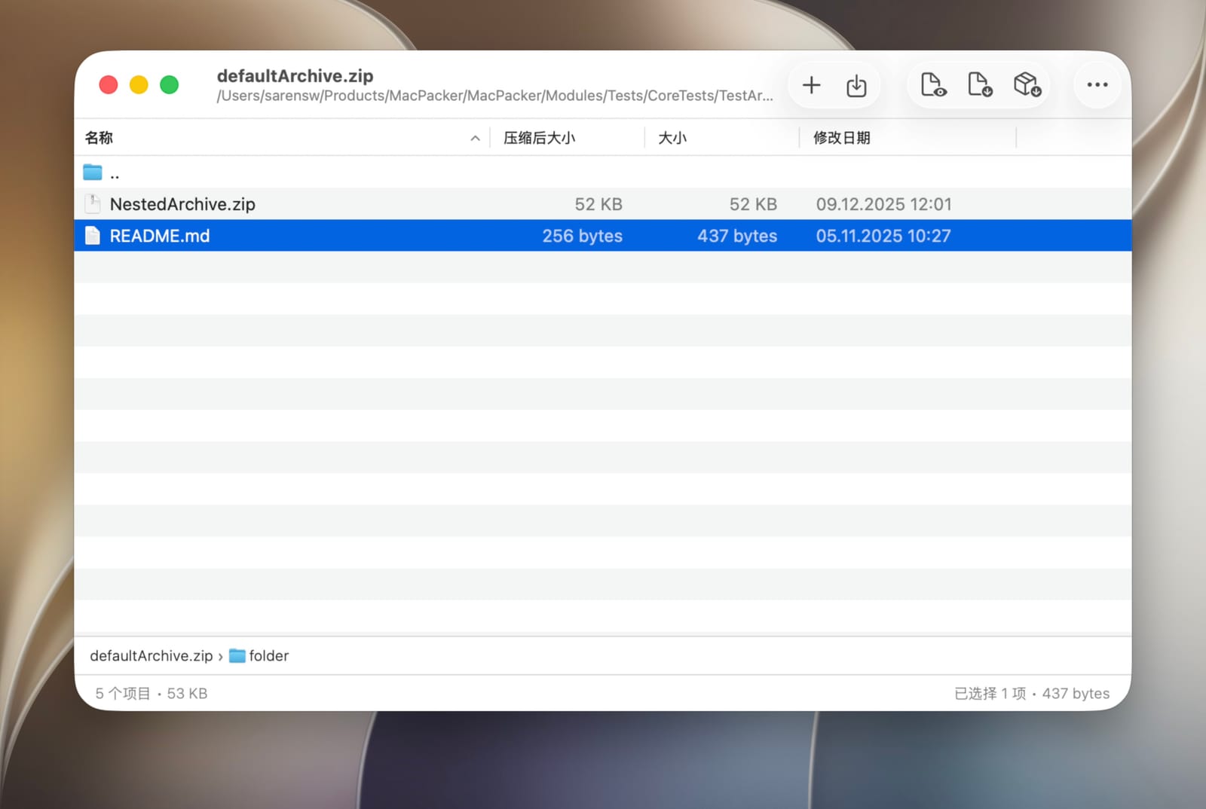Click the 437 bytes size cell of README.md
The height and width of the screenshot is (809, 1206).
point(737,236)
